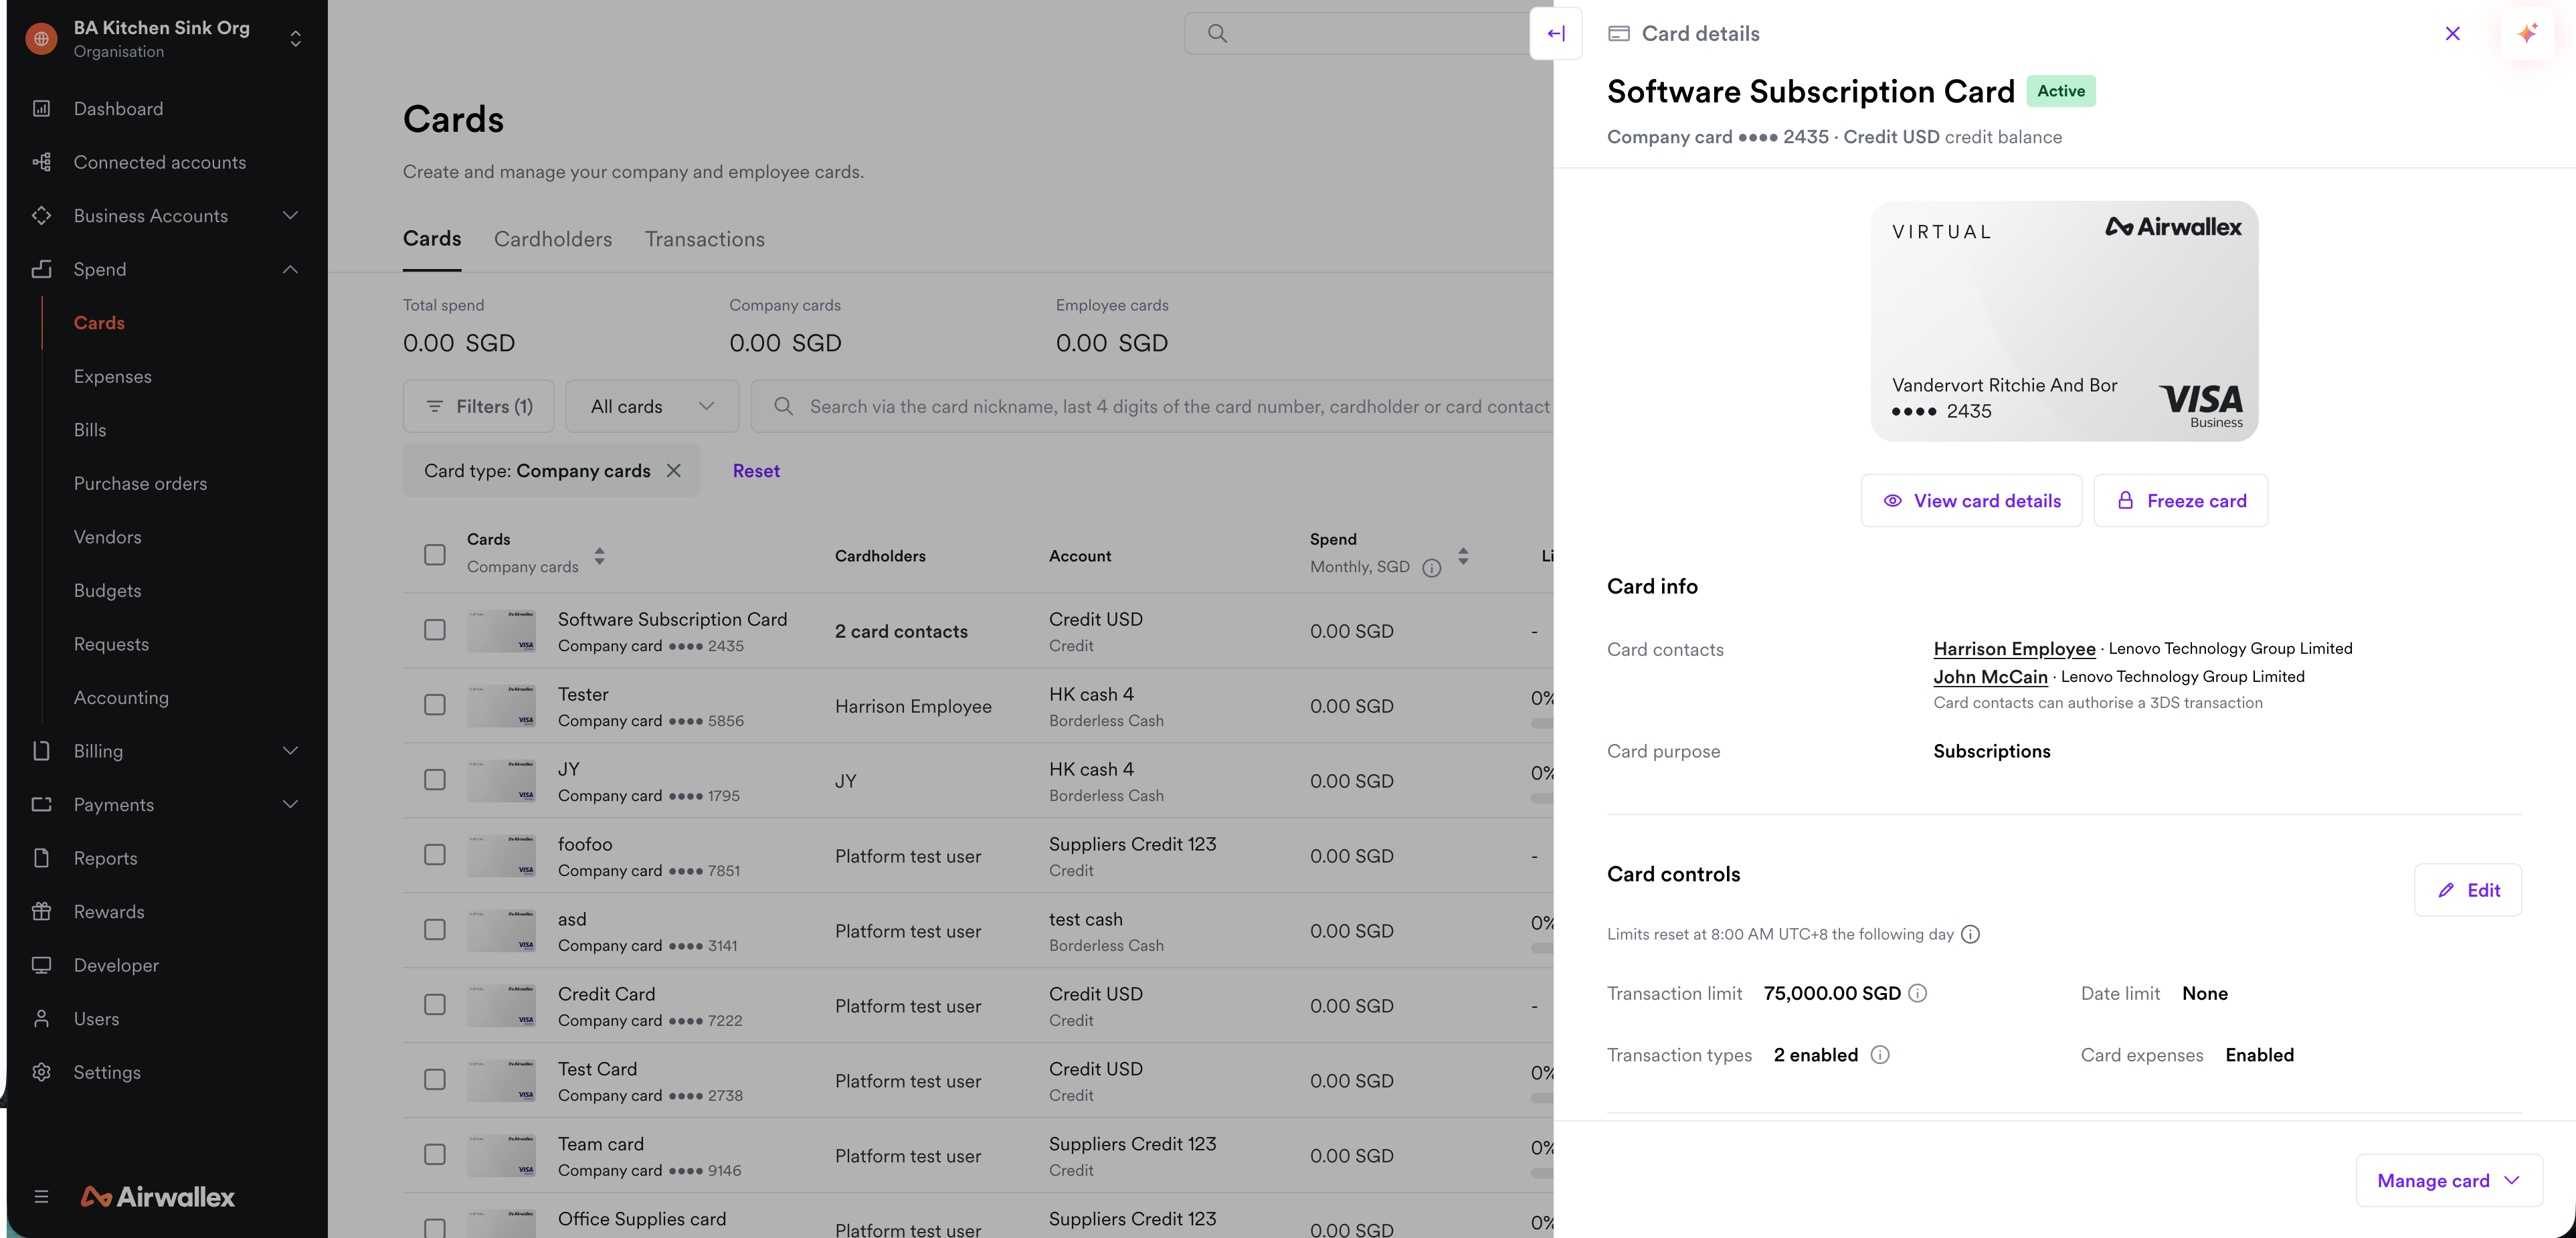
Task: Click the hamburger menu icon next to the Airwallex logo
Action: coord(41,1196)
